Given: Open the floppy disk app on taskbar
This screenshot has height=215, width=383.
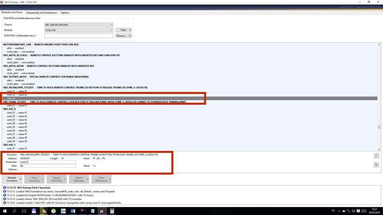Looking at the screenshot, I should point(34,211).
